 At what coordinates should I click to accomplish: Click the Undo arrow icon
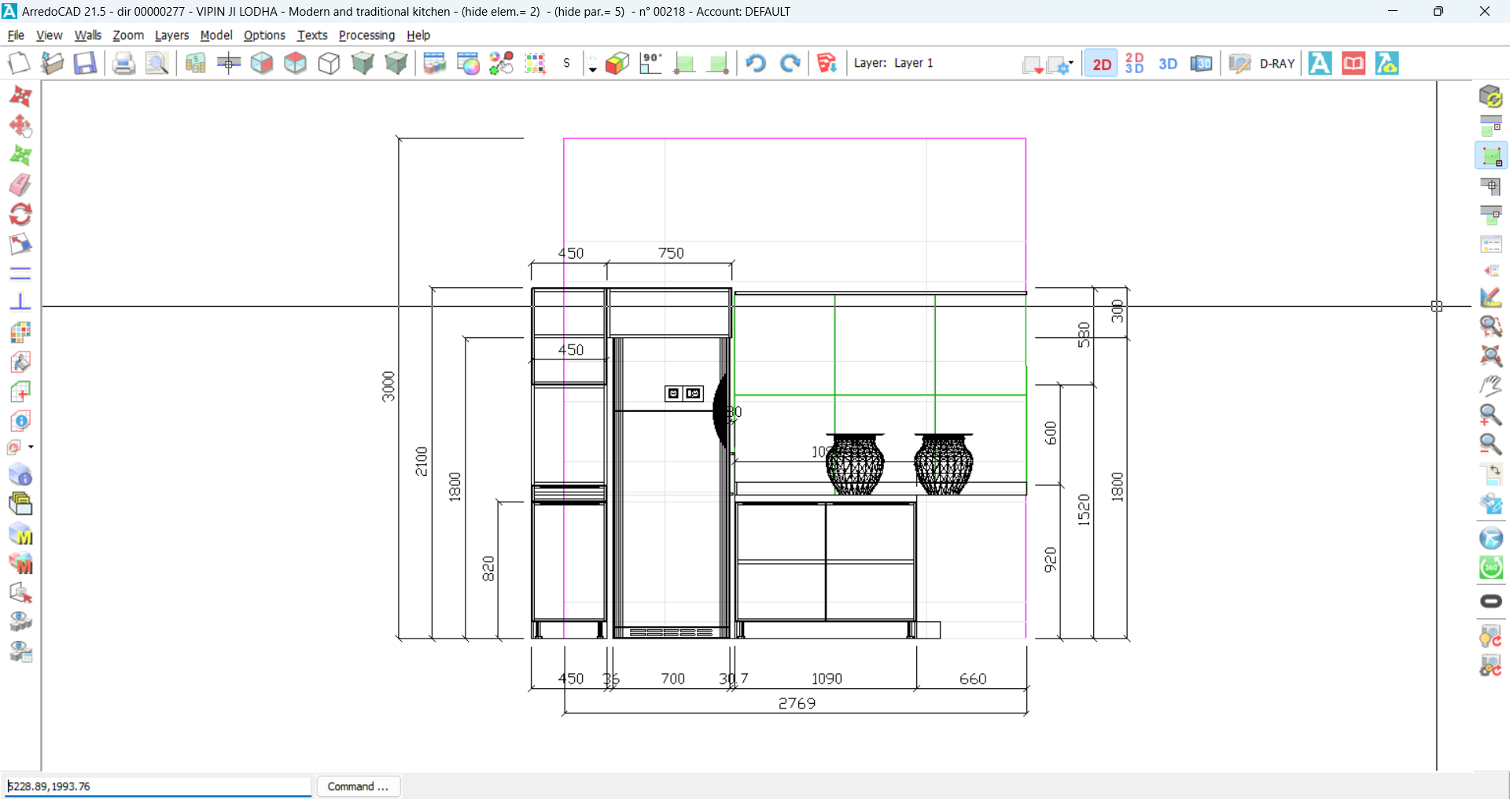(756, 63)
